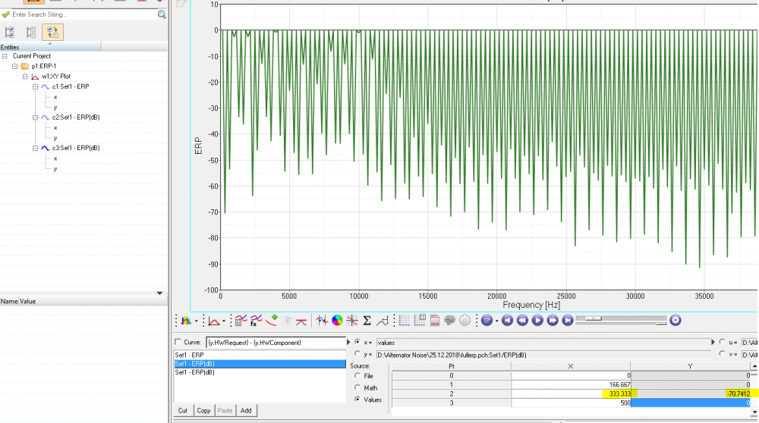The image size is (759, 423).
Task: Start animation with the play button
Action: 537,321
